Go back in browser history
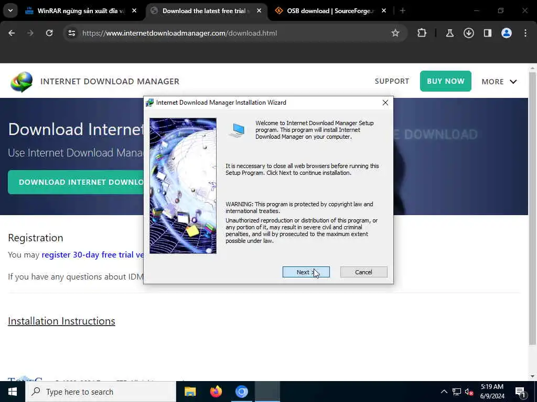Image resolution: width=537 pixels, height=402 pixels. 12,33
